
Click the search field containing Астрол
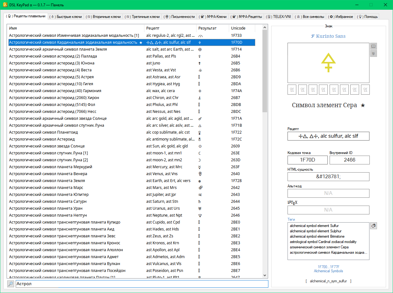(141, 284)
